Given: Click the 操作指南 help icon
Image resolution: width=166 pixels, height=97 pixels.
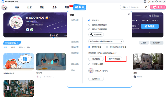Looking at the screenshot, I should pyautogui.click(x=150, y=16).
